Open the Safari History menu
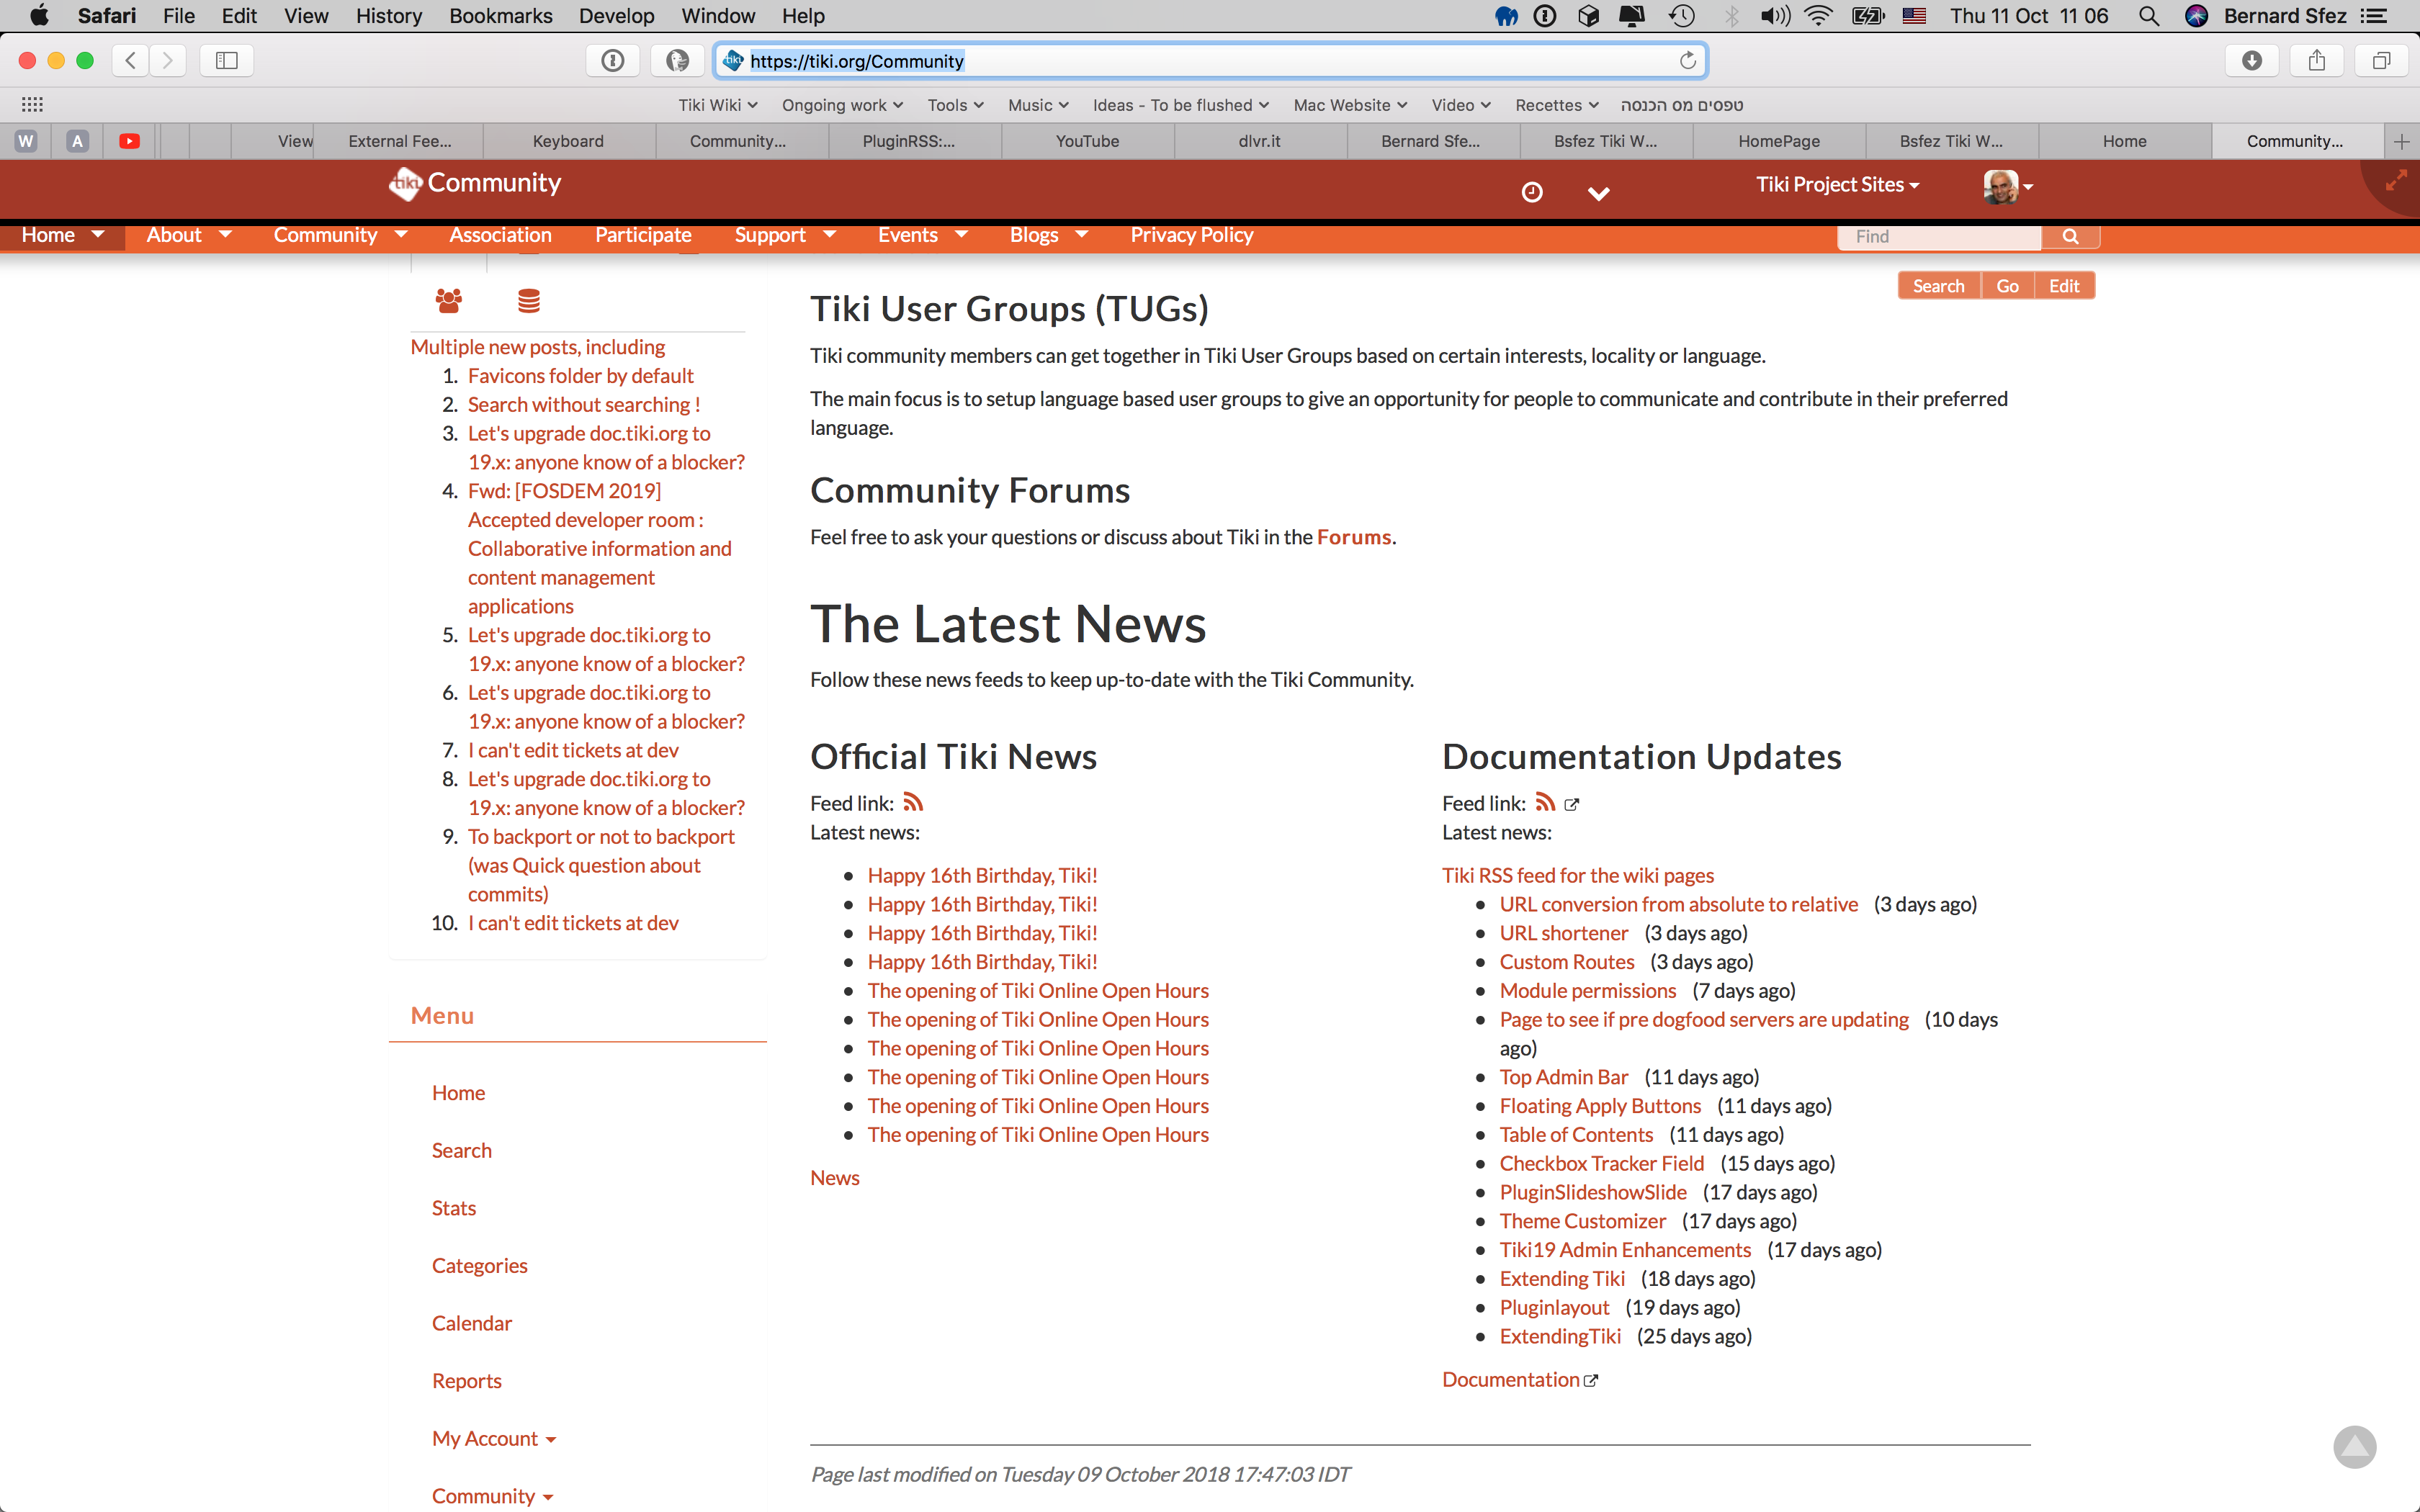 389,16
